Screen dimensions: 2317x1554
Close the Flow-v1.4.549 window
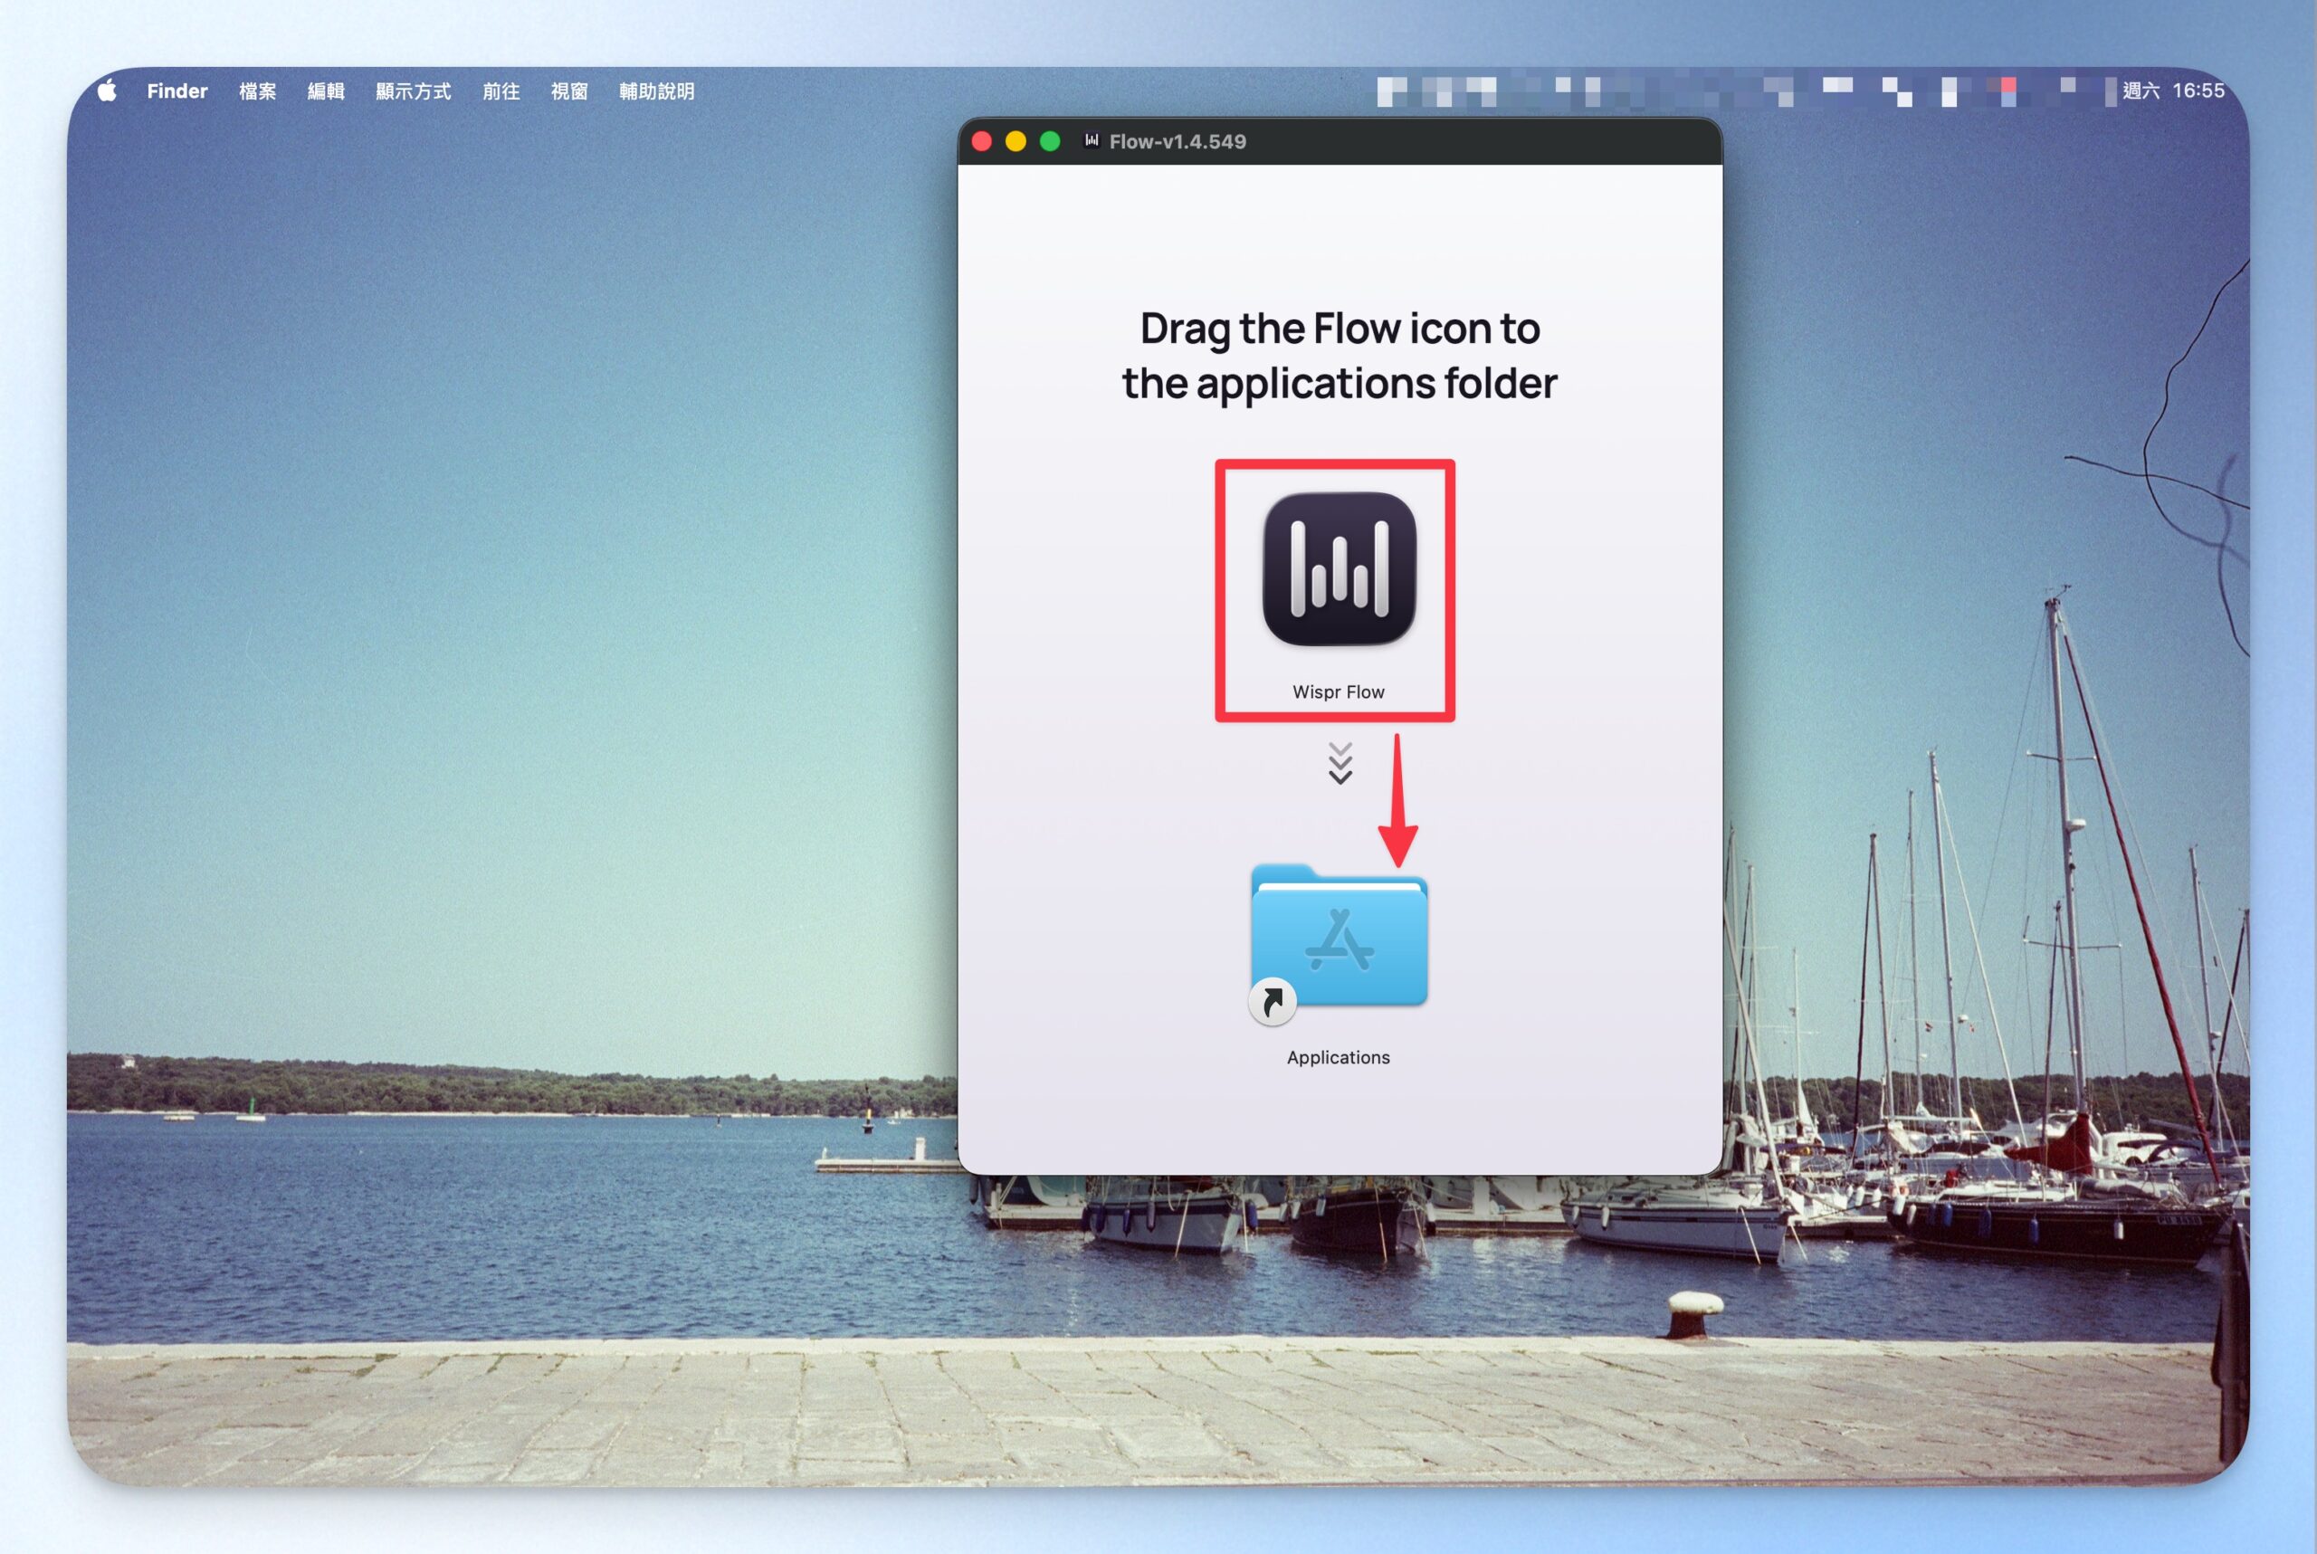(x=982, y=142)
